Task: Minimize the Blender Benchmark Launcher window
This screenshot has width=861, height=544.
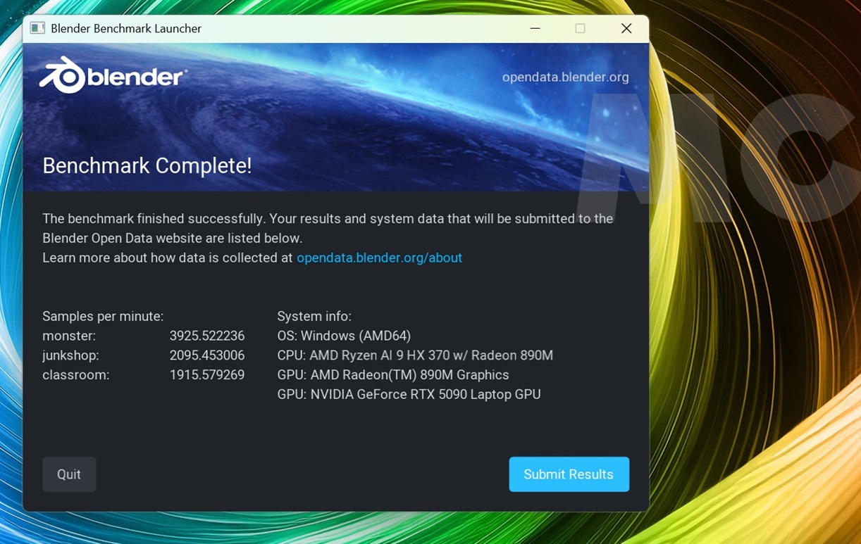Action: (x=535, y=28)
